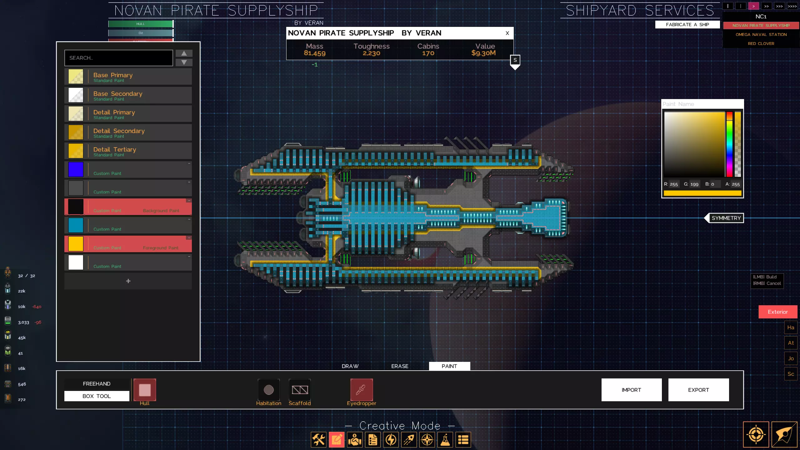
Task: Open the hammer and wrench build menu
Action: 318,440
